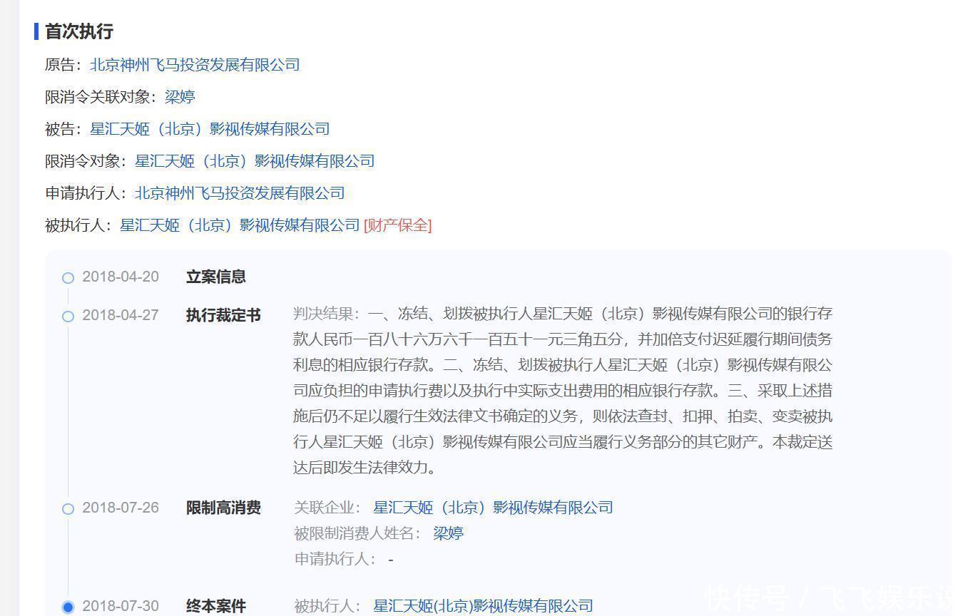The height and width of the screenshot is (616, 968).
Task: Click the filled 2018-07-30 timeline marker
Action: 68,607
